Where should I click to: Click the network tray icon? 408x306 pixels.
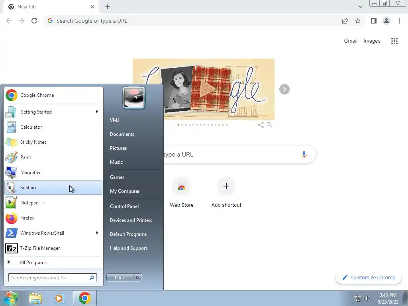[x=358, y=298]
